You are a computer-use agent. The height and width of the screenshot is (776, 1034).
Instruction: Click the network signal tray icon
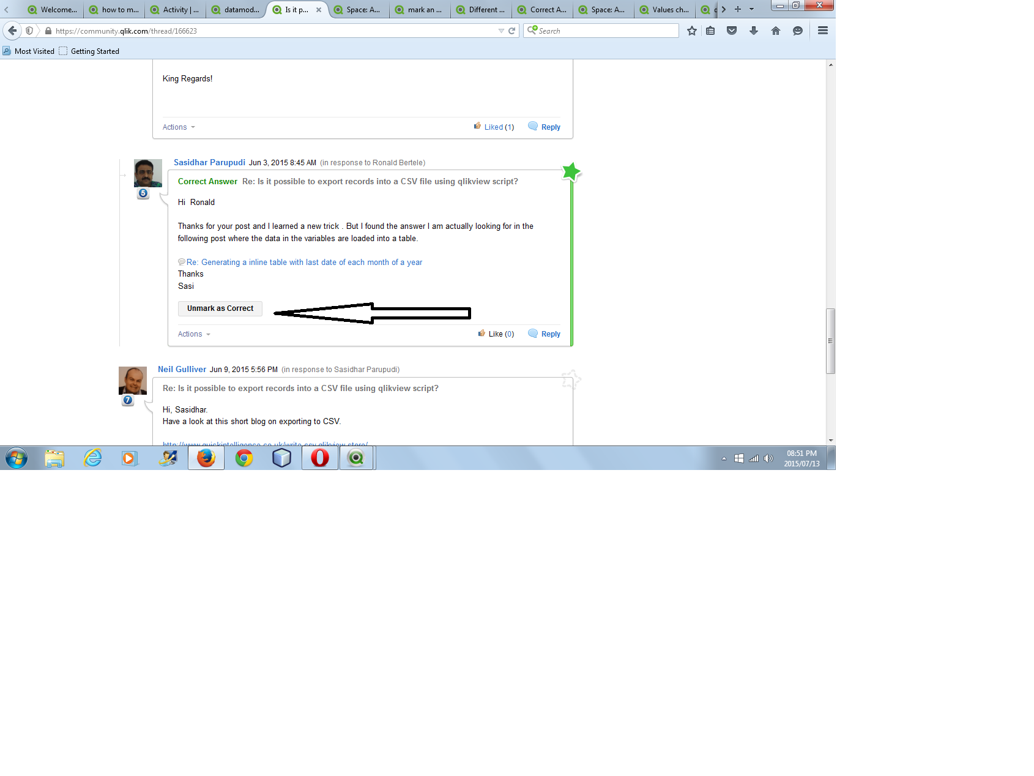pyautogui.click(x=754, y=458)
